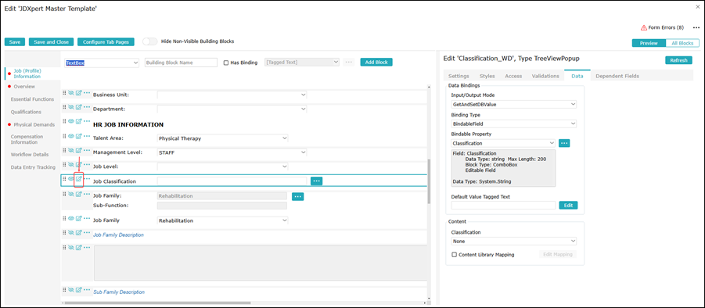Image resolution: width=705 pixels, height=308 pixels.
Task: Open Configure Tab Pages
Action: pos(106,41)
